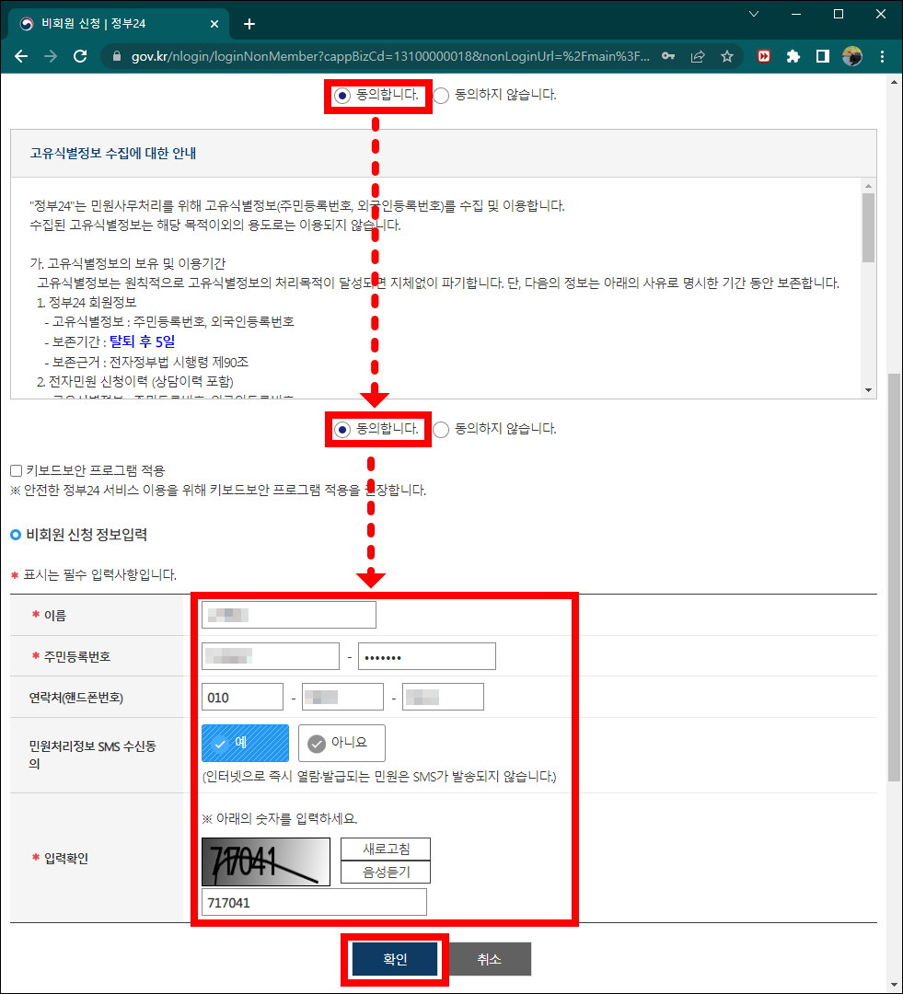Select 아니요 for SMS consent
This screenshot has height=994, width=903.
[x=341, y=743]
